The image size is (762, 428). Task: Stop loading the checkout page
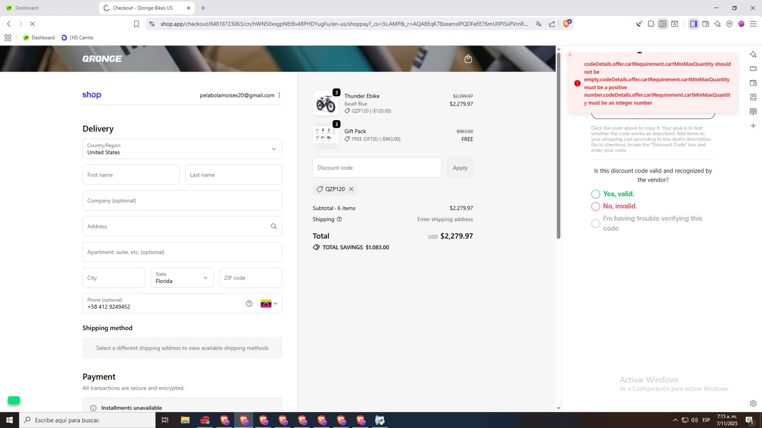tap(33, 24)
